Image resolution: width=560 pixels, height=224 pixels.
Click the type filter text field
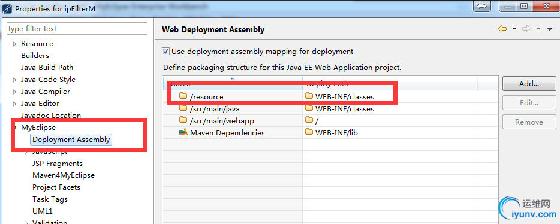[77, 29]
